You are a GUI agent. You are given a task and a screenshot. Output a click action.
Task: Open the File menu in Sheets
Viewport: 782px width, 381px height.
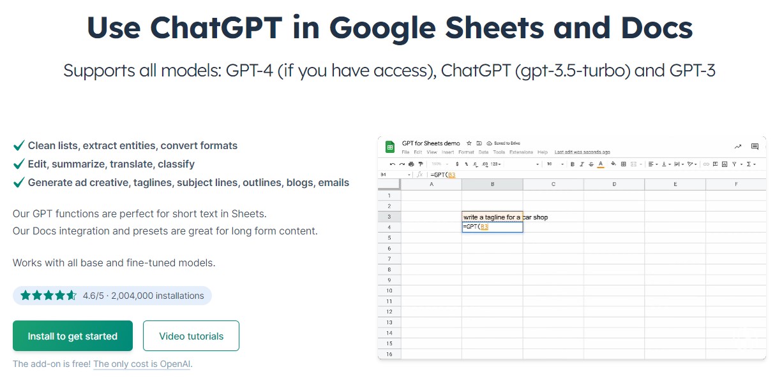pyautogui.click(x=405, y=152)
